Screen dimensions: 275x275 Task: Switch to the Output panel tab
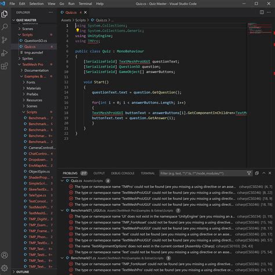[x=99, y=173]
